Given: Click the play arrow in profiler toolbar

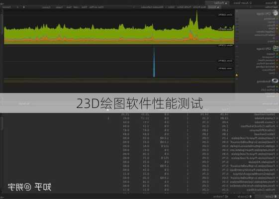Looking at the screenshot, I should tap(24, 7).
